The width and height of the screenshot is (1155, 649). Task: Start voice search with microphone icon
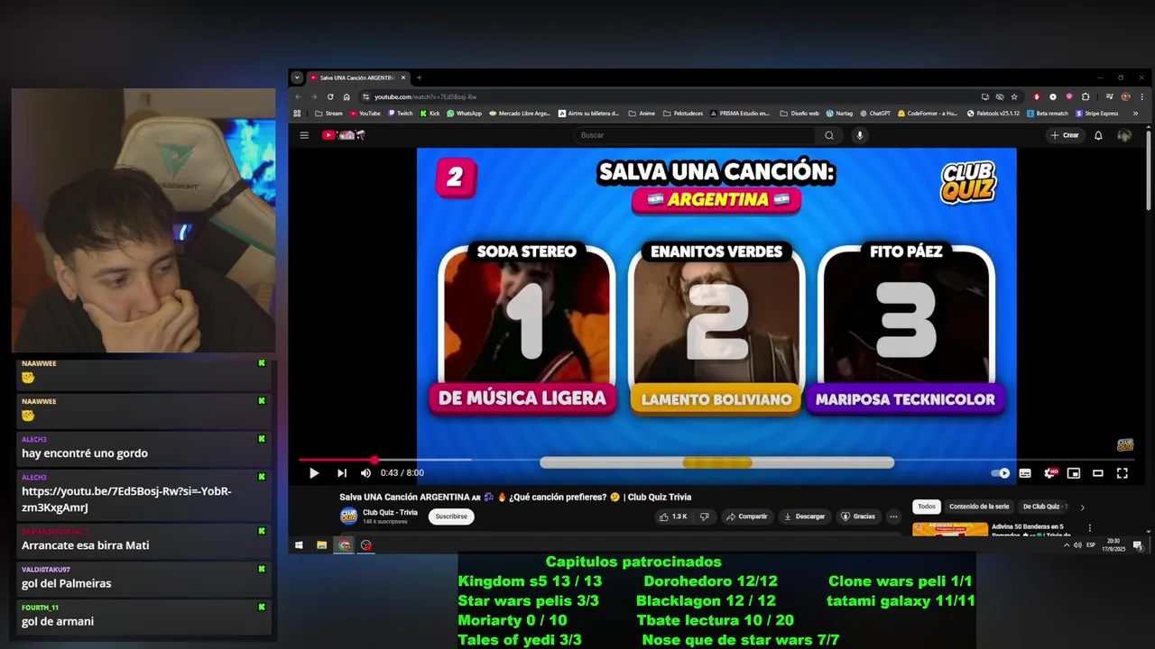tap(860, 135)
